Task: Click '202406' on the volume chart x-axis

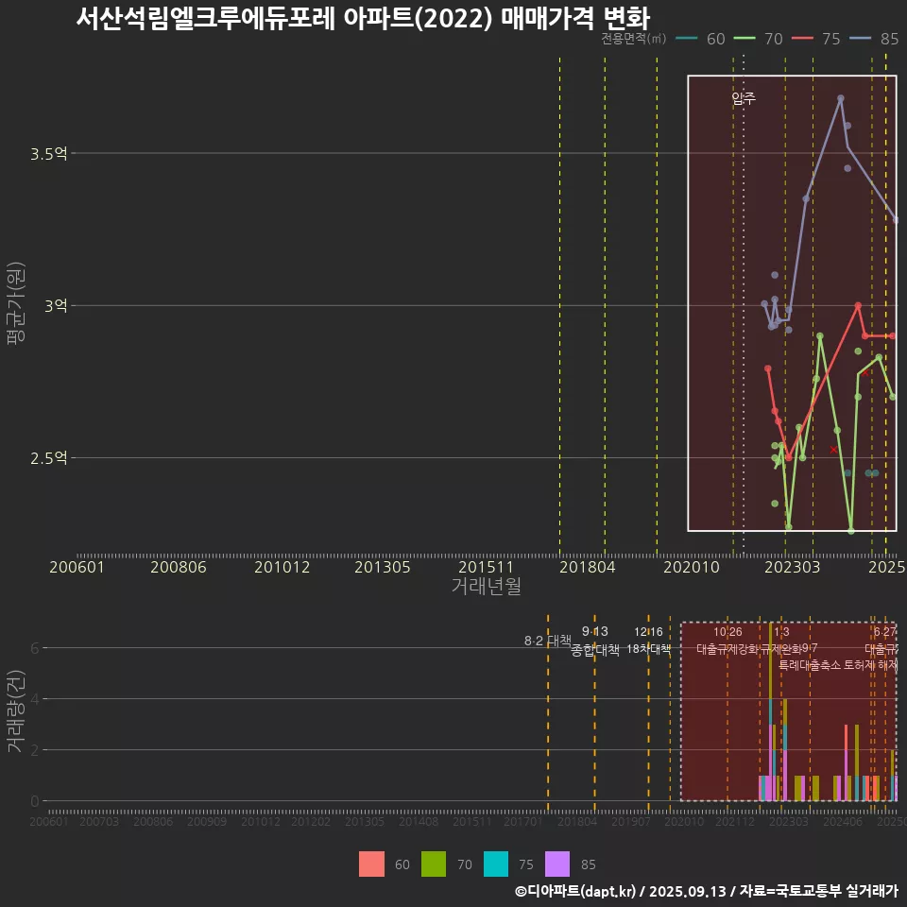Action: (842, 821)
